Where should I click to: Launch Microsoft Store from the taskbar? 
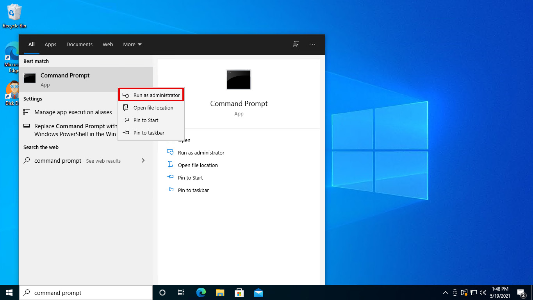tap(239, 292)
